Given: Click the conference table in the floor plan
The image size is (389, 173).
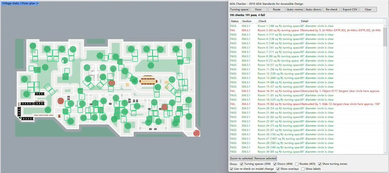Looking at the screenshot, I should (149, 81).
